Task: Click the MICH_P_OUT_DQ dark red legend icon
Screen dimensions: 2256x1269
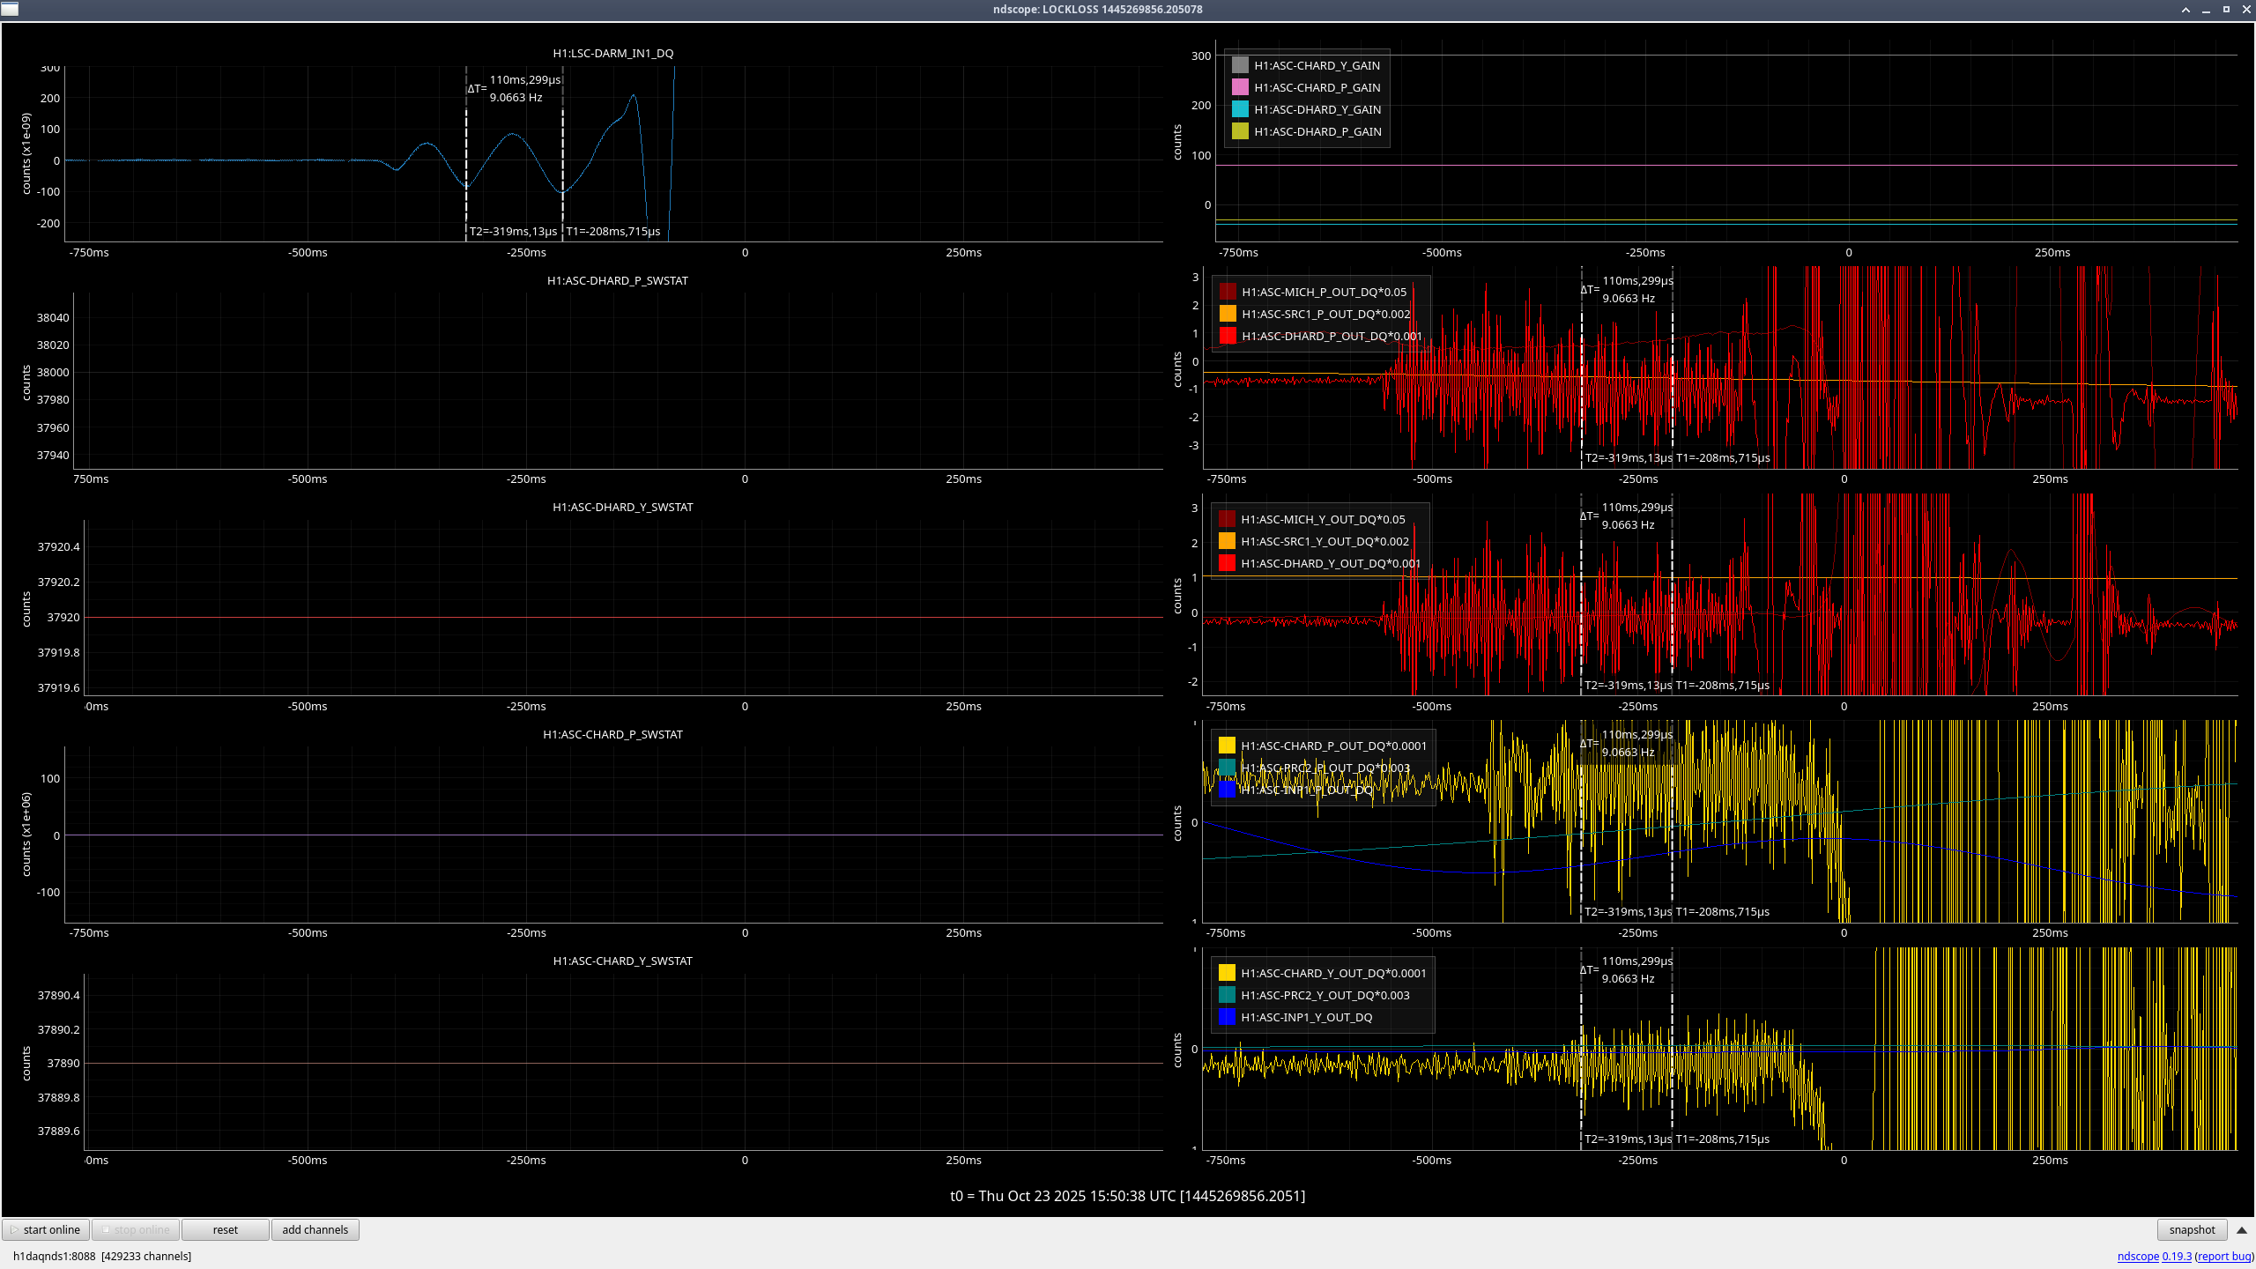Action: pos(1228,292)
